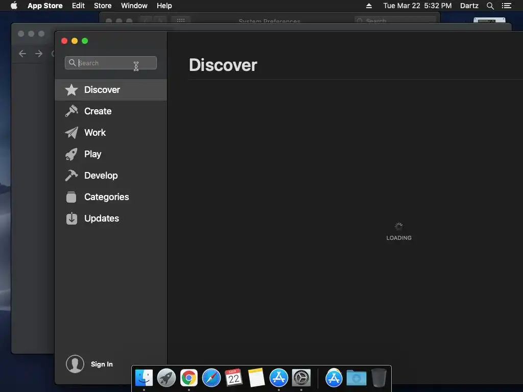Open System Preferences from the Dock
The height and width of the screenshot is (392, 523).
tap(301, 378)
